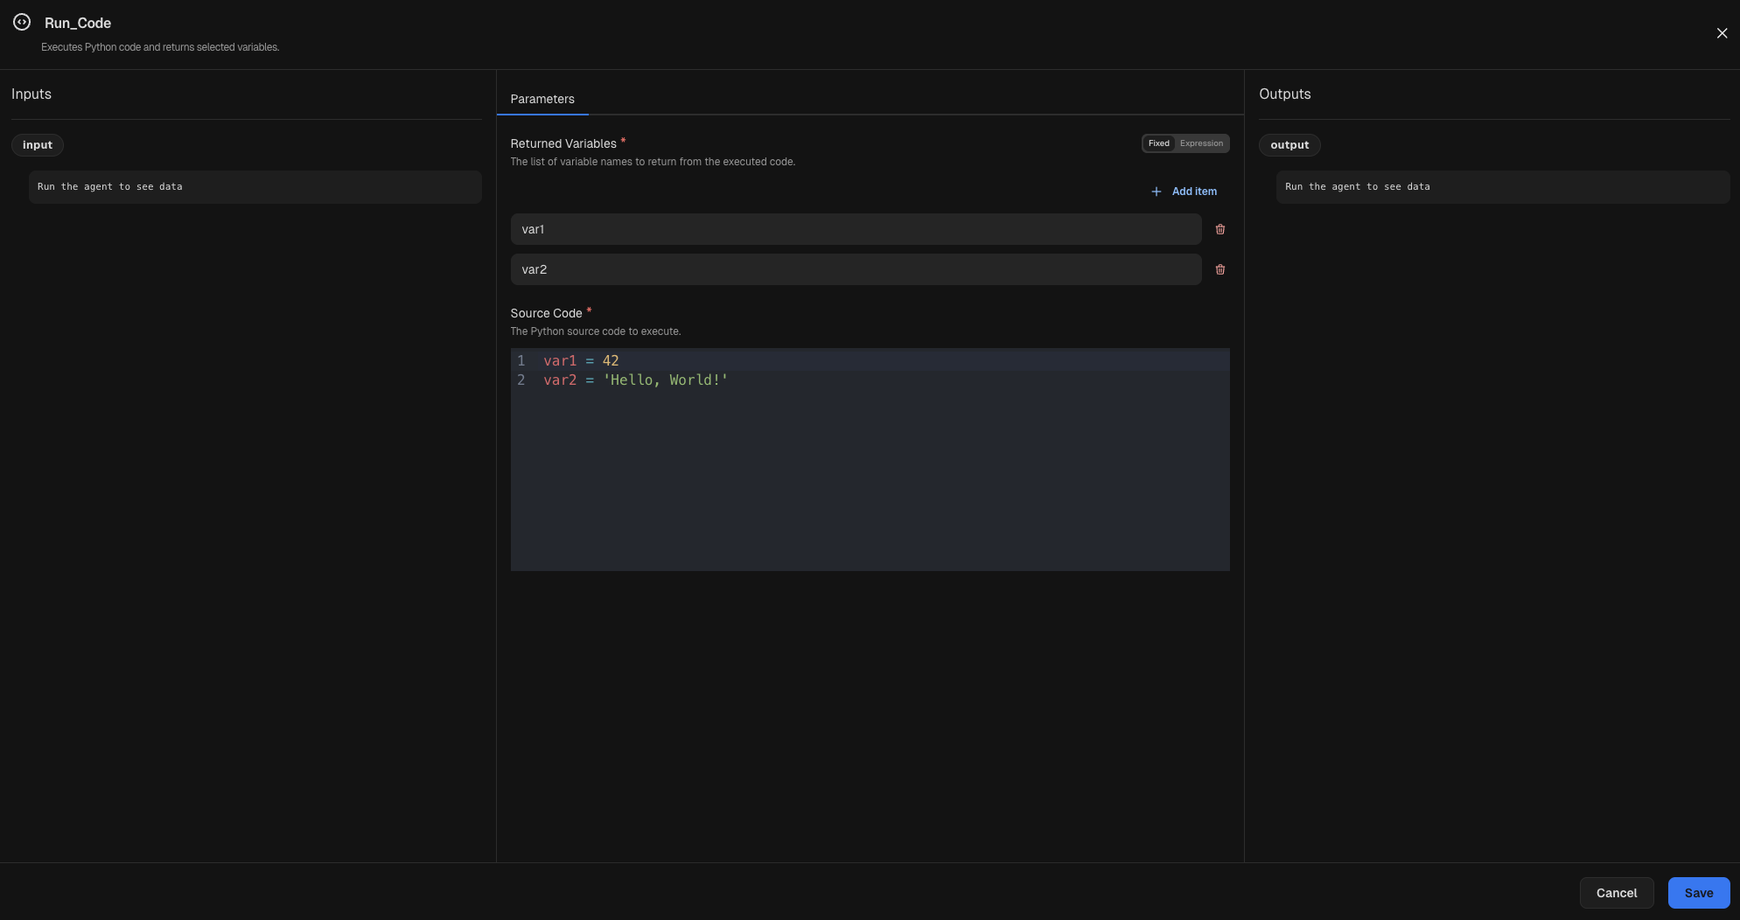The image size is (1740, 920).
Task: Switch Returned Variables to Expression mode
Action: tap(1202, 143)
